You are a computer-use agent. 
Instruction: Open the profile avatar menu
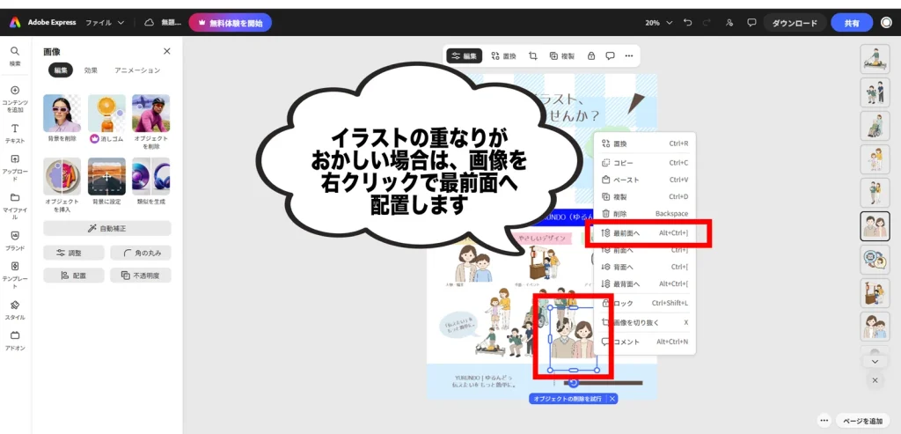coord(886,22)
